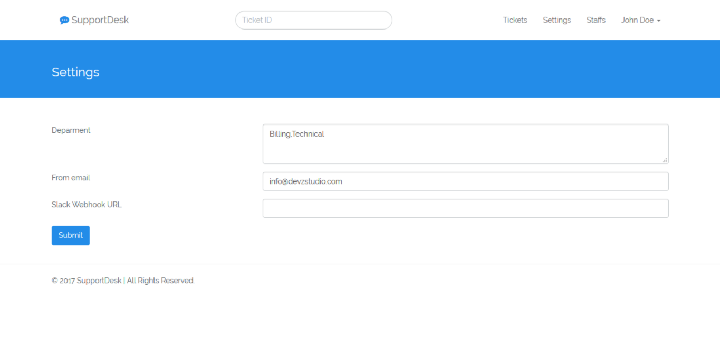This screenshot has height=347, width=720.
Task: Click the Deparment field label
Action: (x=71, y=130)
